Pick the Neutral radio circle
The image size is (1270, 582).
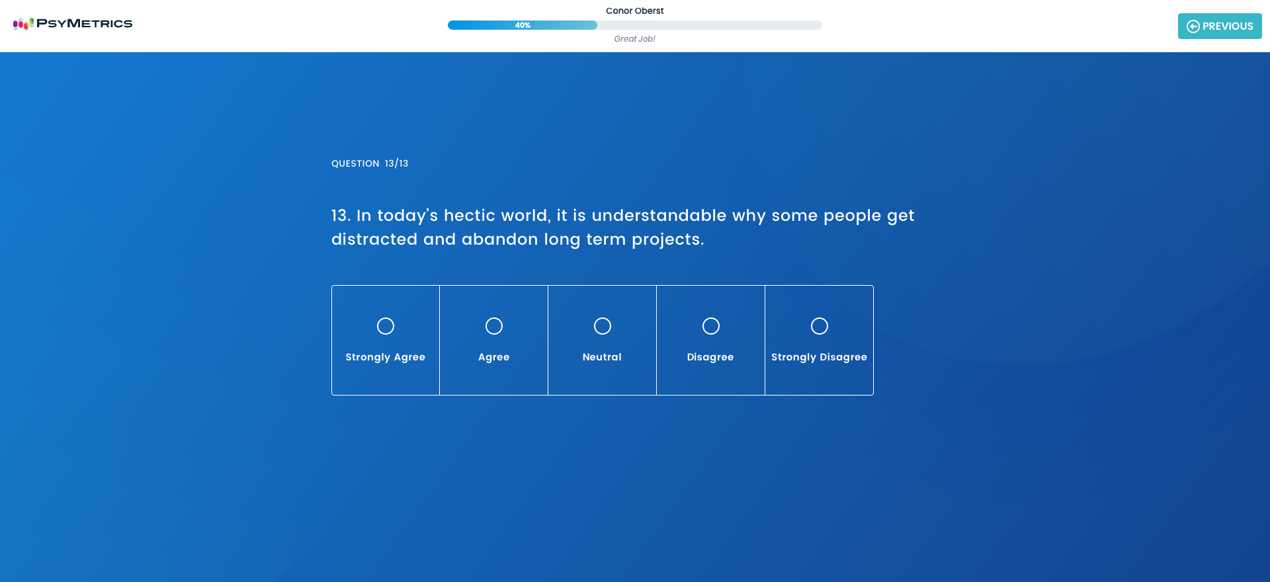click(603, 326)
